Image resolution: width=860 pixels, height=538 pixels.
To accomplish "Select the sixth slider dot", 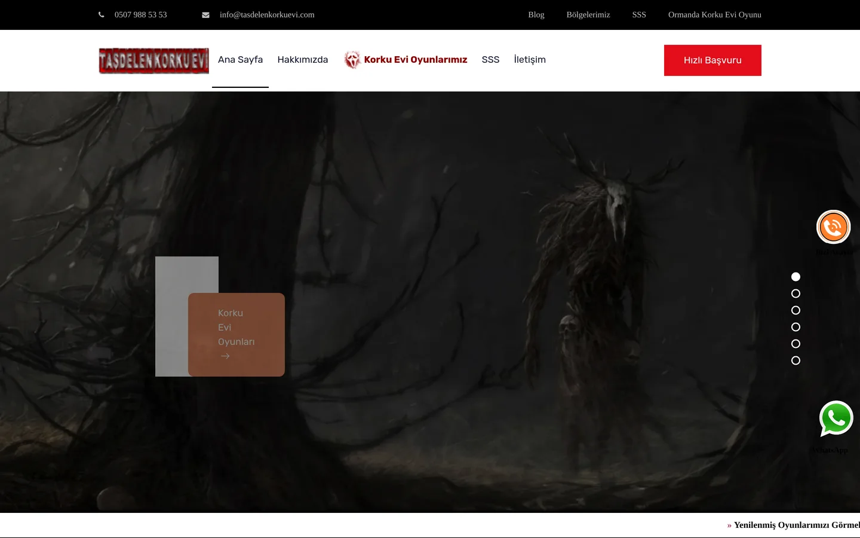I will [795, 360].
